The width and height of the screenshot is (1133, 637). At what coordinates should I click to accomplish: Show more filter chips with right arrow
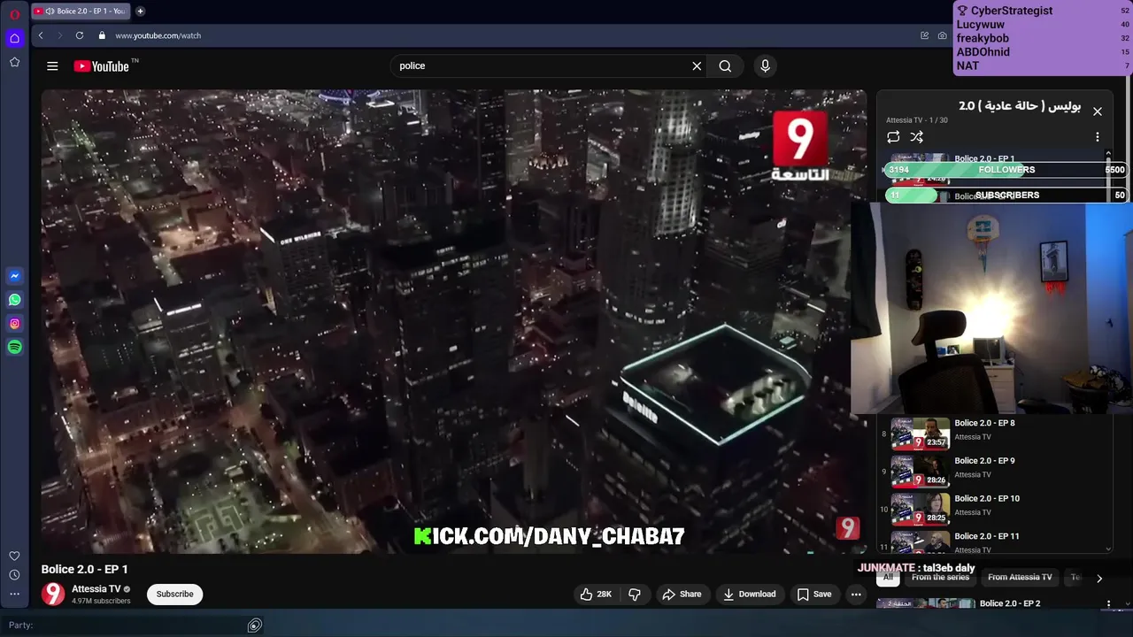(x=1099, y=579)
